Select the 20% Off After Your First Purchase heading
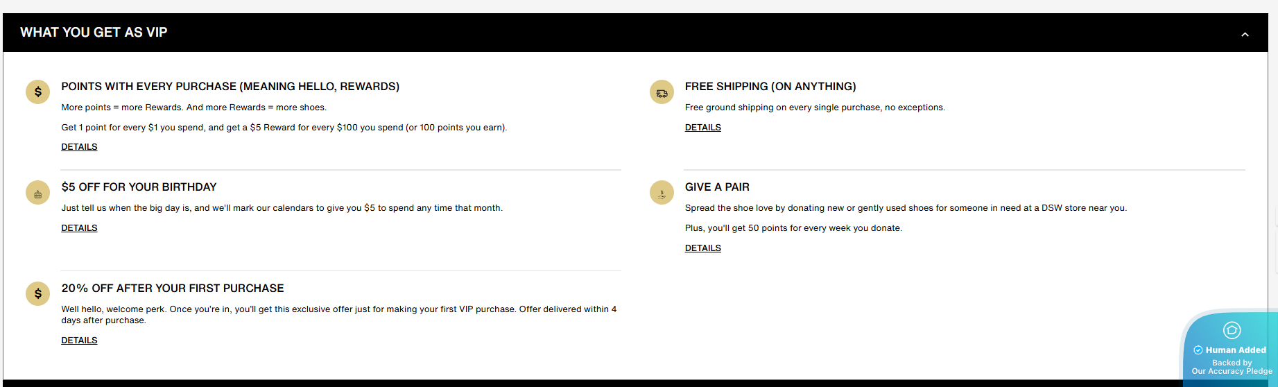Image resolution: width=1278 pixels, height=387 pixels. click(x=173, y=289)
